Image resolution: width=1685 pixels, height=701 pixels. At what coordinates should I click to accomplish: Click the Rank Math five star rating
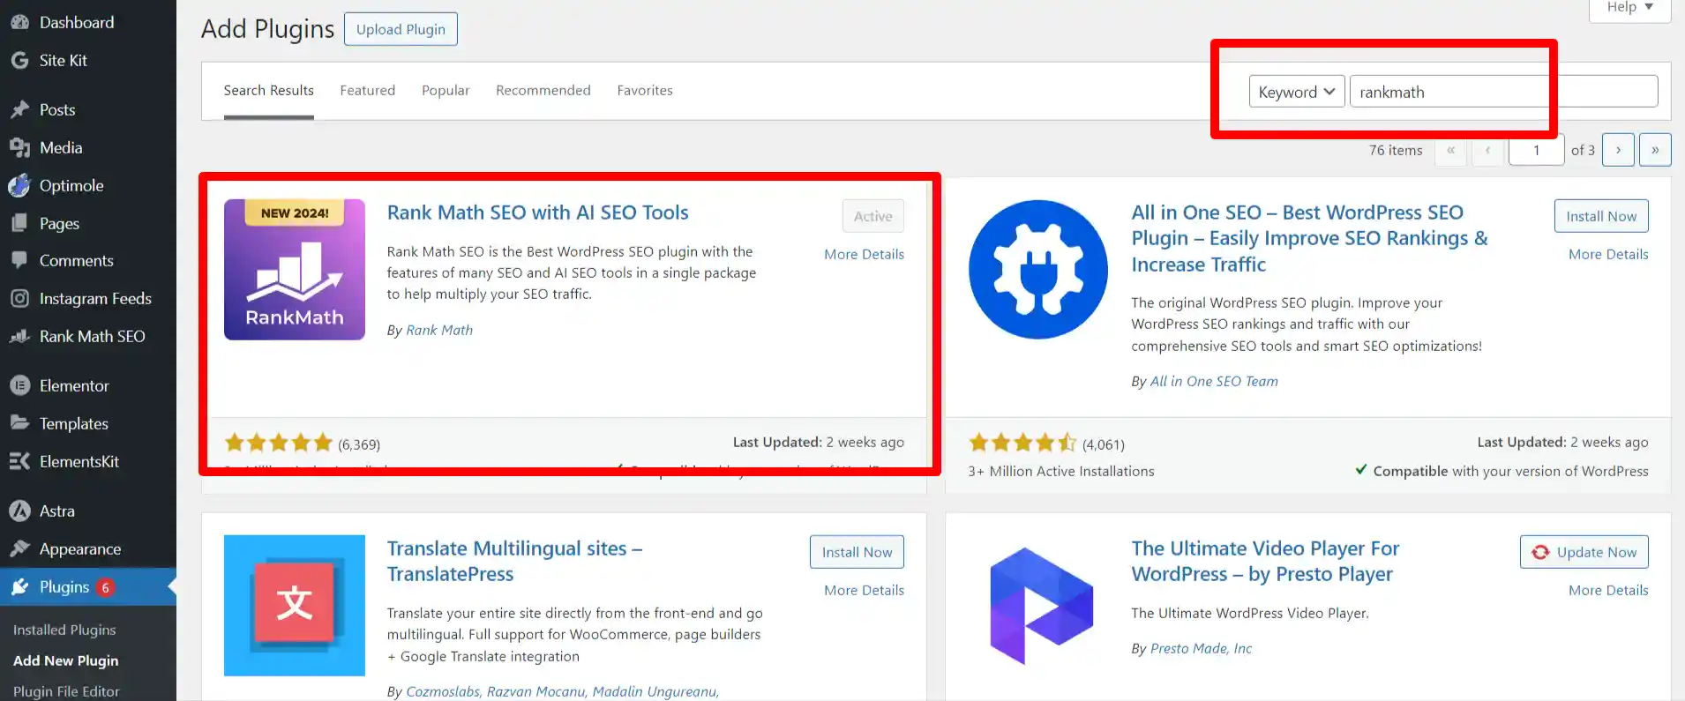(278, 443)
